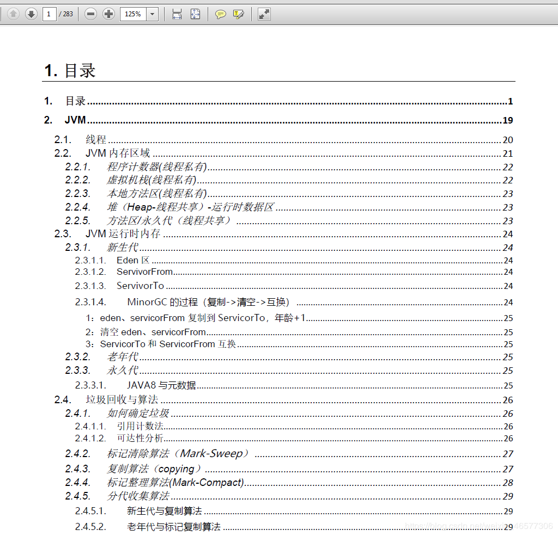Open '2.3.1.4. MinorGC 的过程' entry
This screenshot has height=536, width=558.
[x=294, y=302]
